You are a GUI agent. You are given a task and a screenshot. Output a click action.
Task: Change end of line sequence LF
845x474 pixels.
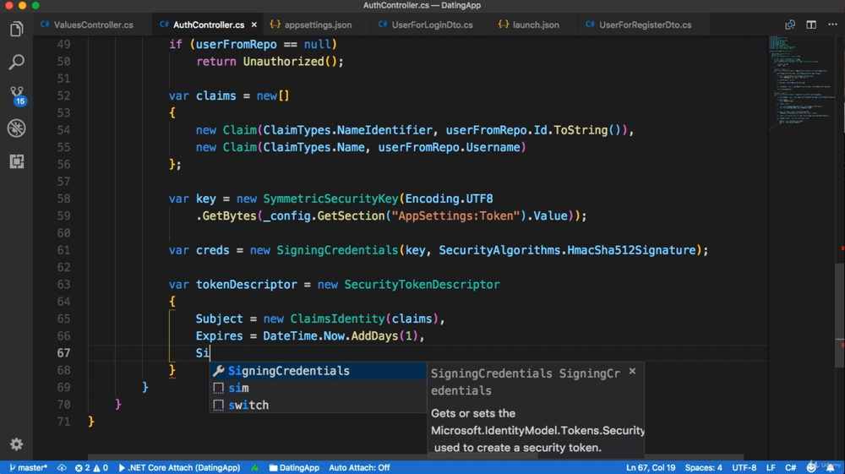coord(771,467)
